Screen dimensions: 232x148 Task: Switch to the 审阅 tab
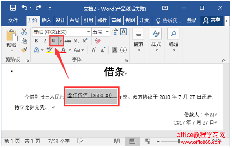click(x=116, y=20)
